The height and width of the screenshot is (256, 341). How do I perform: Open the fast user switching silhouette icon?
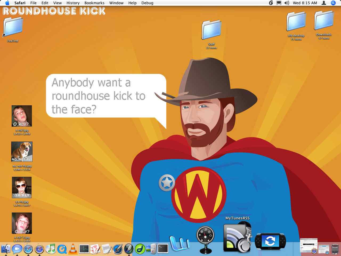(324, 3)
